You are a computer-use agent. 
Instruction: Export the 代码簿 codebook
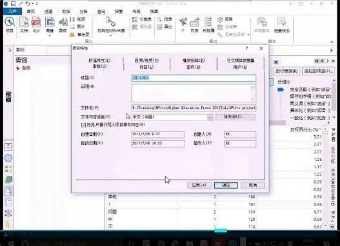208,25
